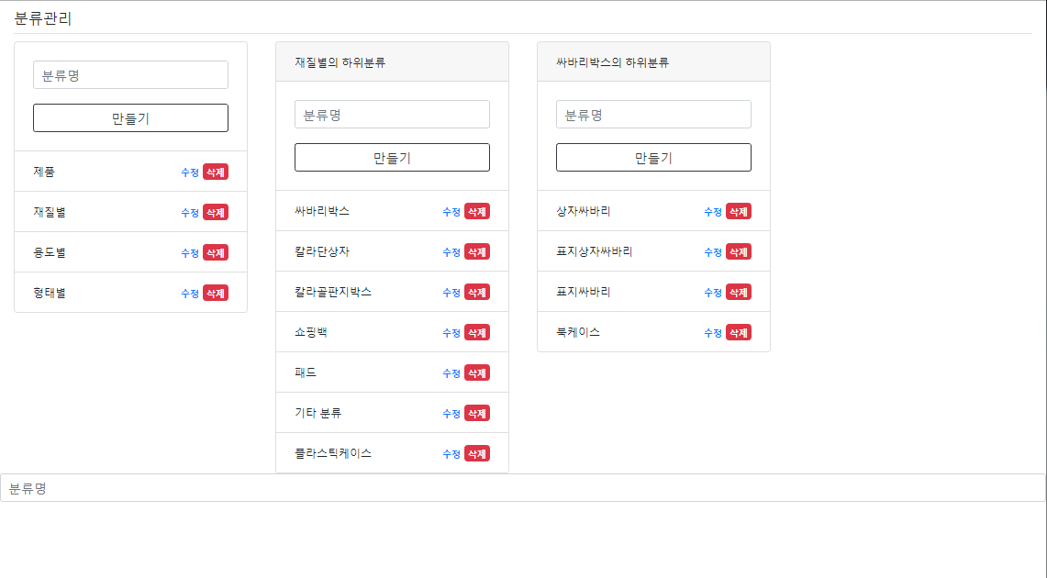Edit the 칼라골판지박스 subcategory
Screen dimensions: 1047x578
pyautogui.click(x=451, y=293)
